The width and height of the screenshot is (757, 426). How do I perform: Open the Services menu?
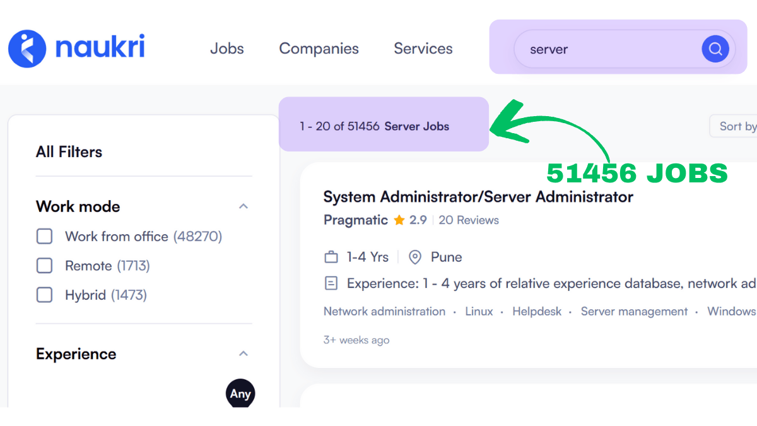423,49
